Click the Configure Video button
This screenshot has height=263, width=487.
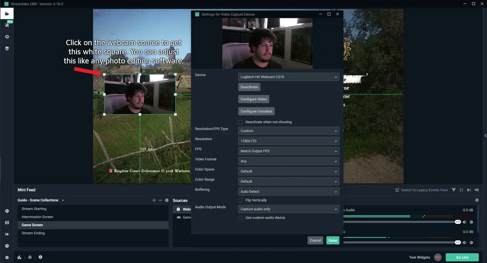click(254, 99)
